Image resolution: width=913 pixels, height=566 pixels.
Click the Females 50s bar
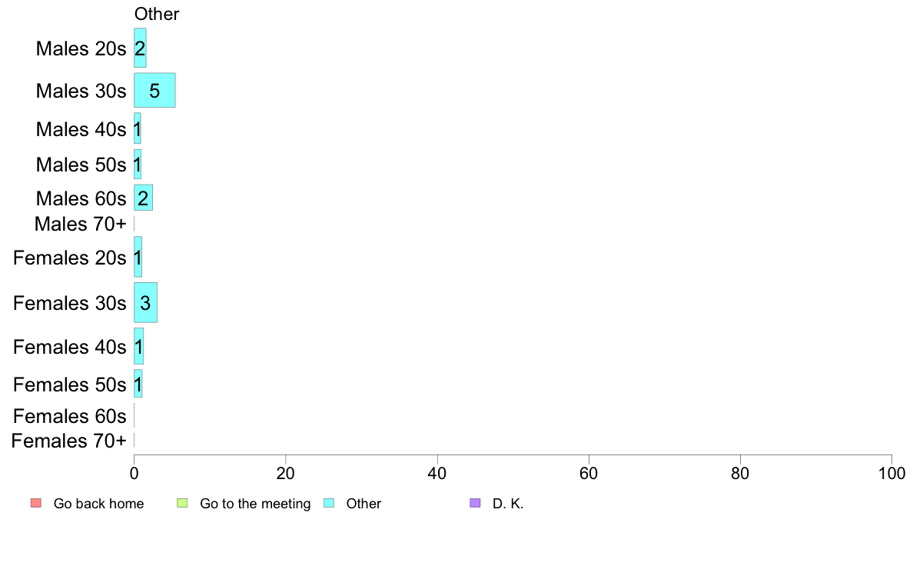click(138, 384)
